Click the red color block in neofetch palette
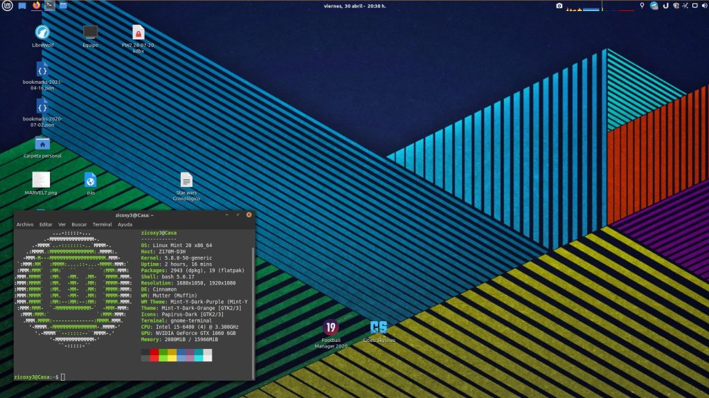The image size is (709, 398). [x=154, y=352]
